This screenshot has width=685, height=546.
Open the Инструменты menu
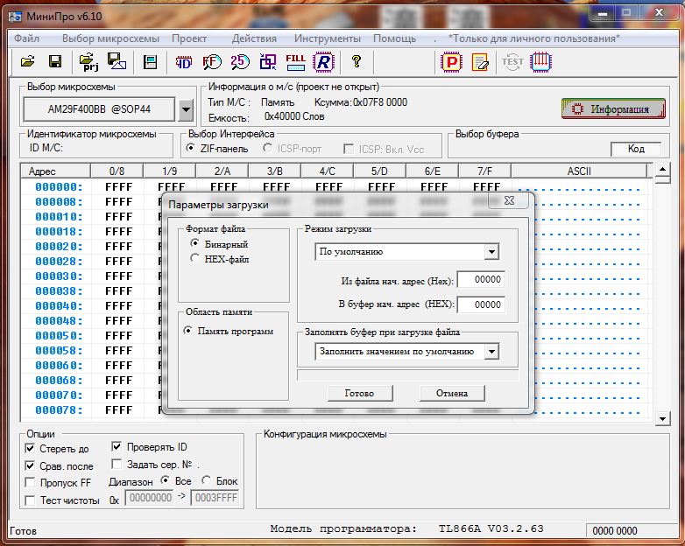pyautogui.click(x=327, y=38)
